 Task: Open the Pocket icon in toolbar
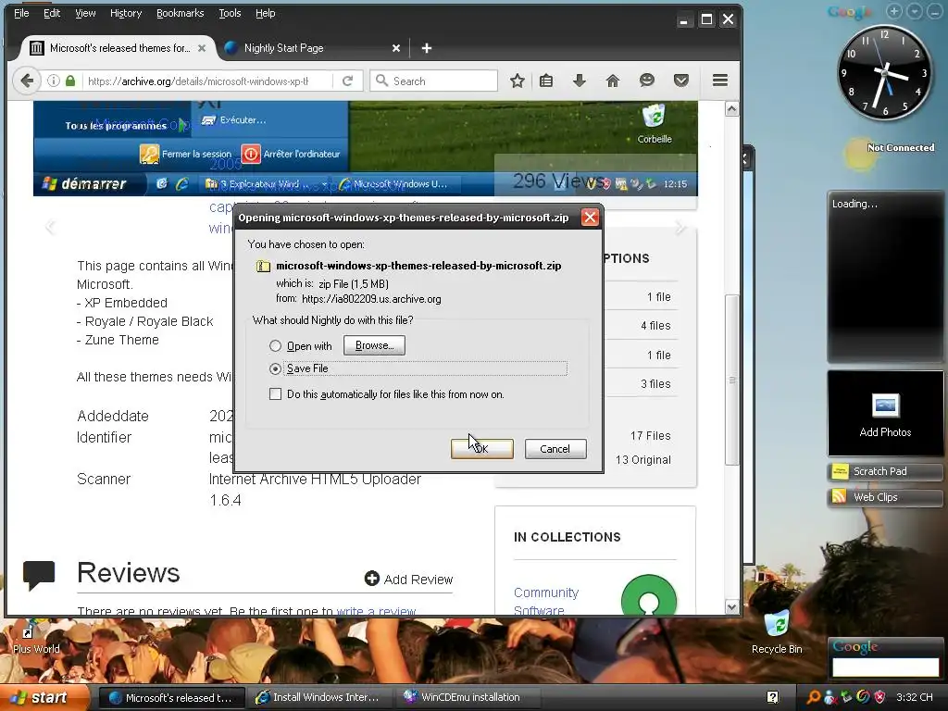pyautogui.click(x=681, y=81)
